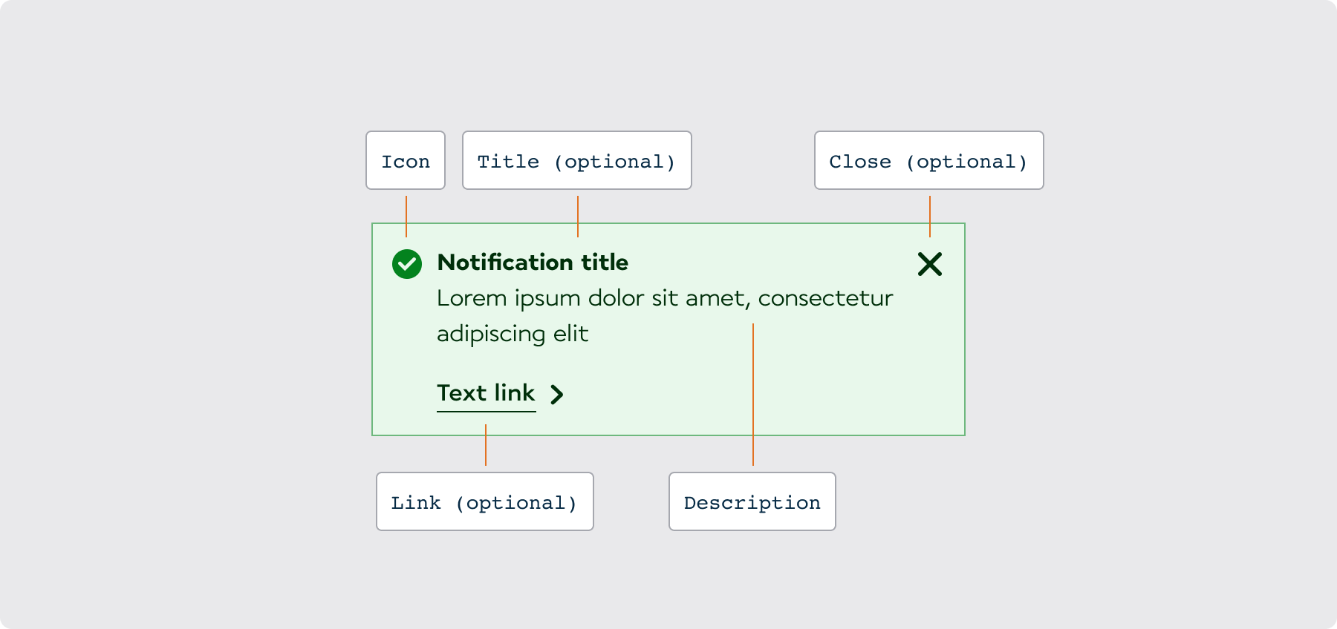1337x629 pixels.
Task: Click the green success checkmark icon
Action: tap(407, 264)
